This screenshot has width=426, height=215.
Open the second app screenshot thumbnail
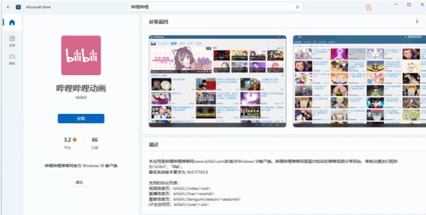click(359, 81)
